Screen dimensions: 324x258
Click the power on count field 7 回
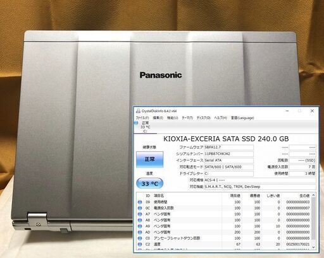pos(302,167)
